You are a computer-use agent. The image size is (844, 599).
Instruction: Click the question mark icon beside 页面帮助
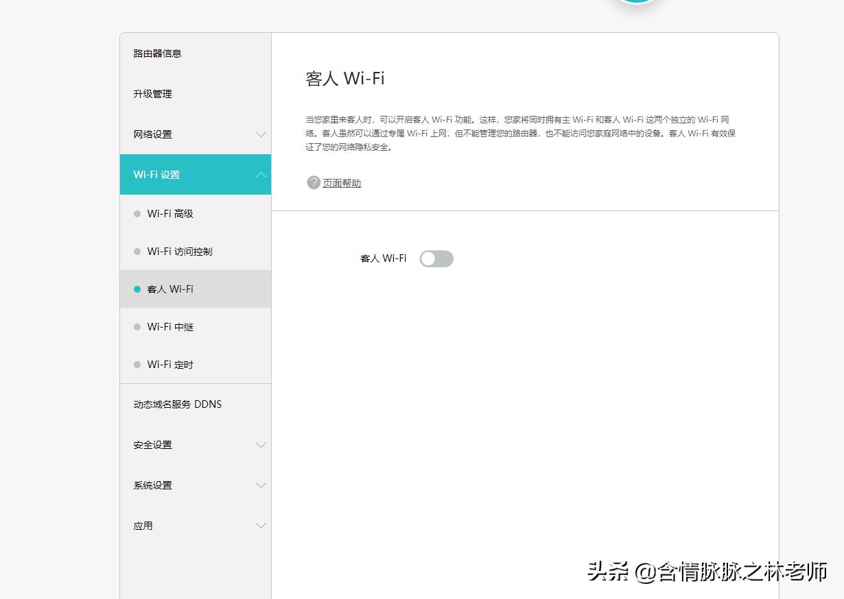pyautogui.click(x=313, y=183)
